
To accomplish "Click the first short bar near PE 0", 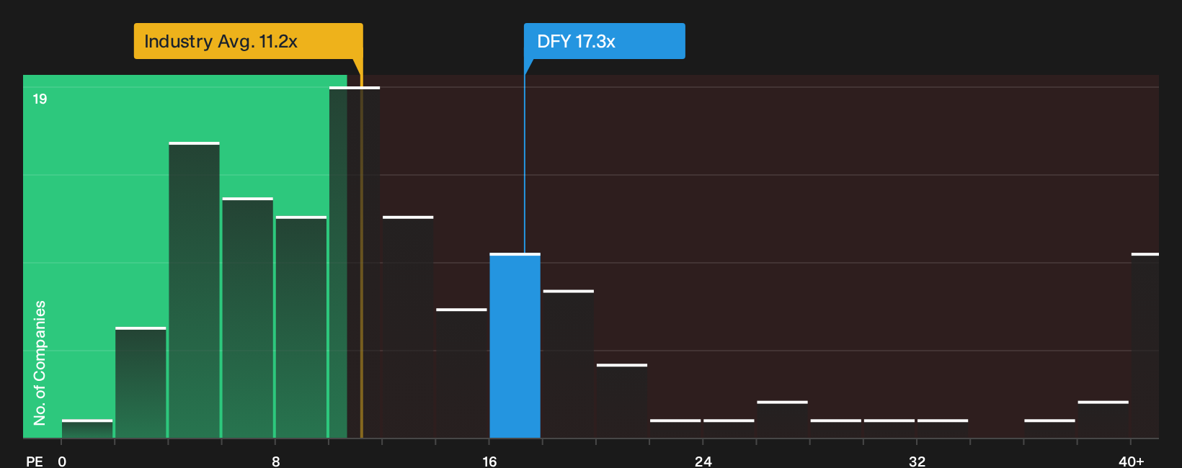I will (x=87, y=429).
